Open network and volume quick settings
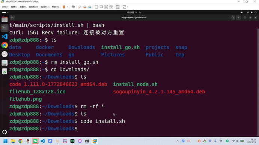Viewport: 259px width, 145px height. 238,141
